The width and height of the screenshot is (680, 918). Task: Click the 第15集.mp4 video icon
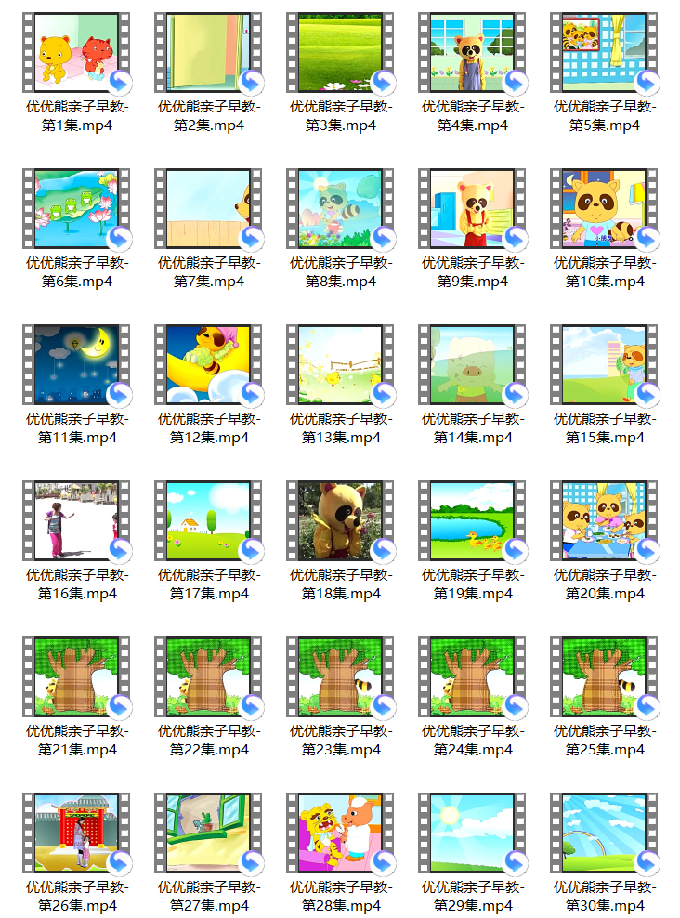(604, 365)
